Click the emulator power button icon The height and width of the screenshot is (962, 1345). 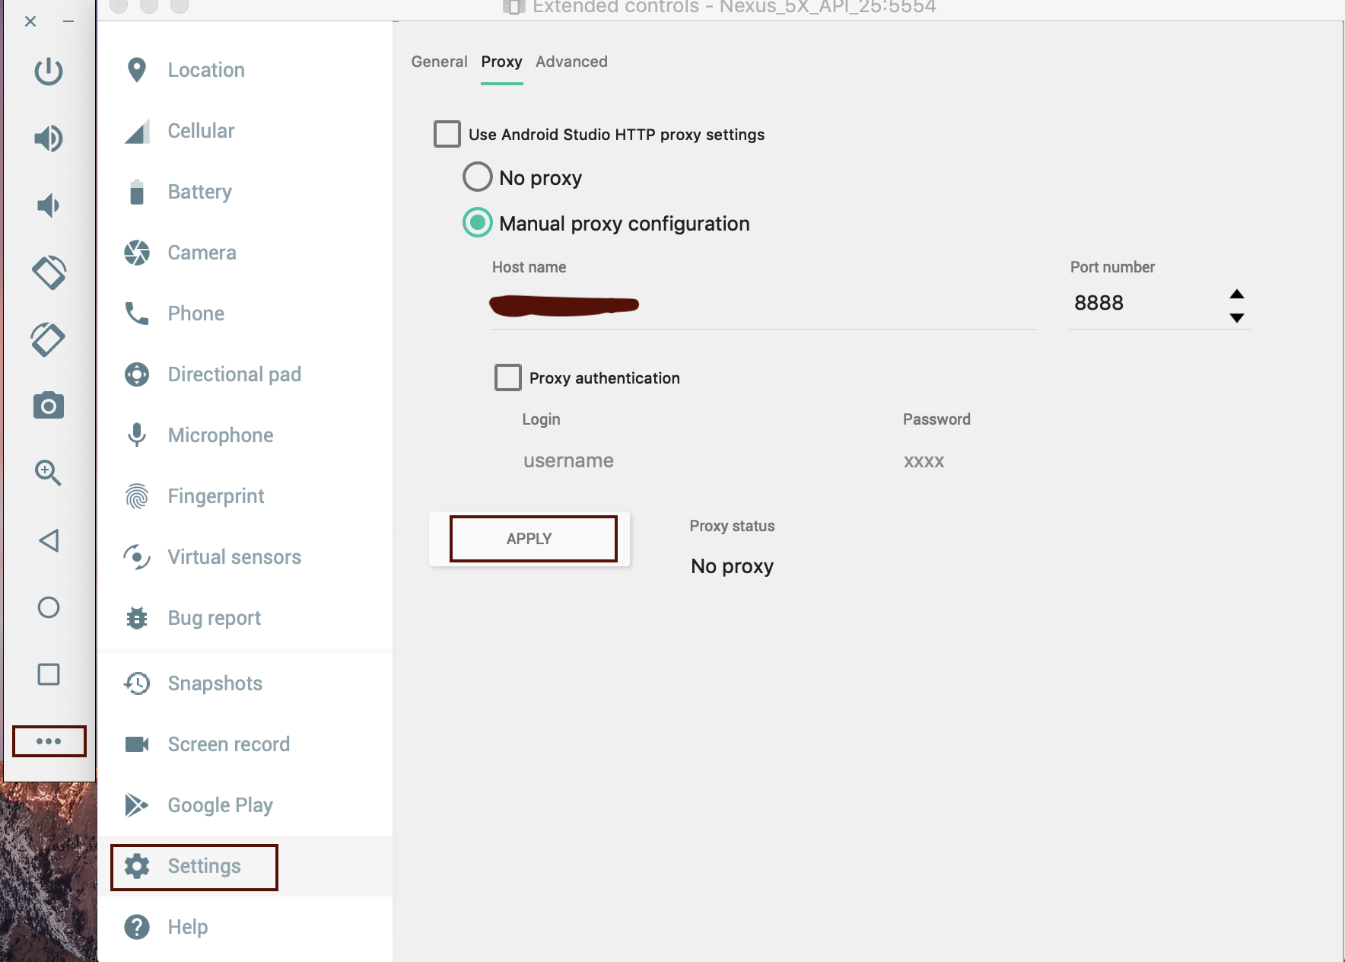49,72
